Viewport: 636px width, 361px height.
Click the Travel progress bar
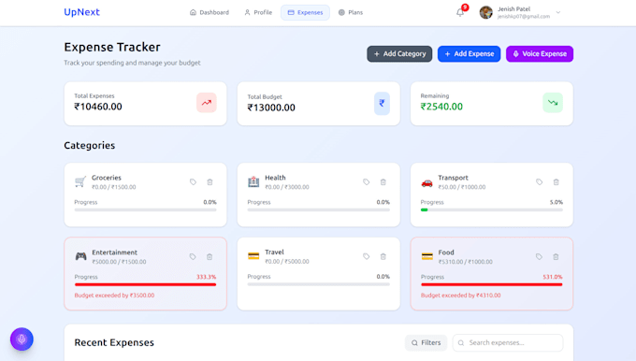(x=318, y=284)
